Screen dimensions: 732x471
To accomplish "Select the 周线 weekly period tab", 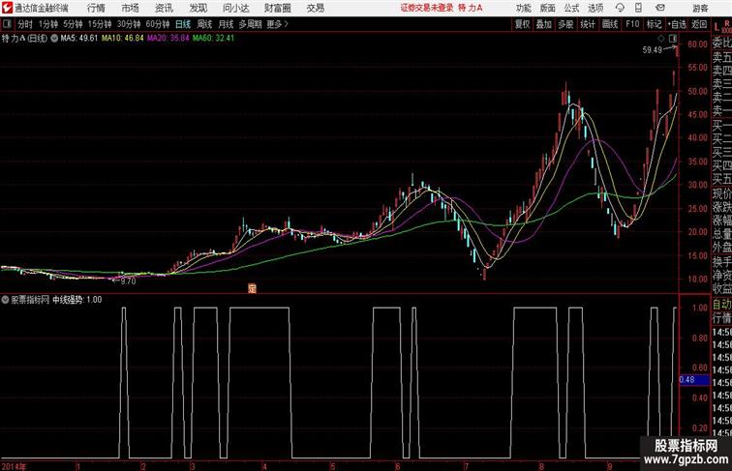I will click(x=204, y=24).
